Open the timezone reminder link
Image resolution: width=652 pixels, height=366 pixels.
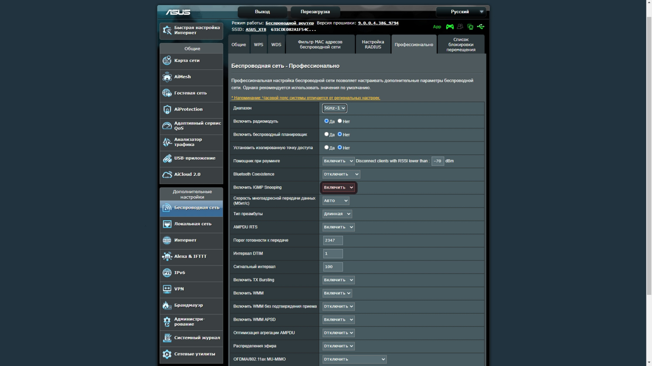point(306,98)
